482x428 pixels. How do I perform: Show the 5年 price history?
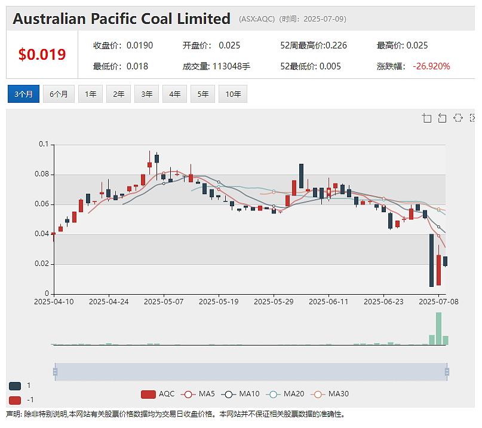click(202, 94)
